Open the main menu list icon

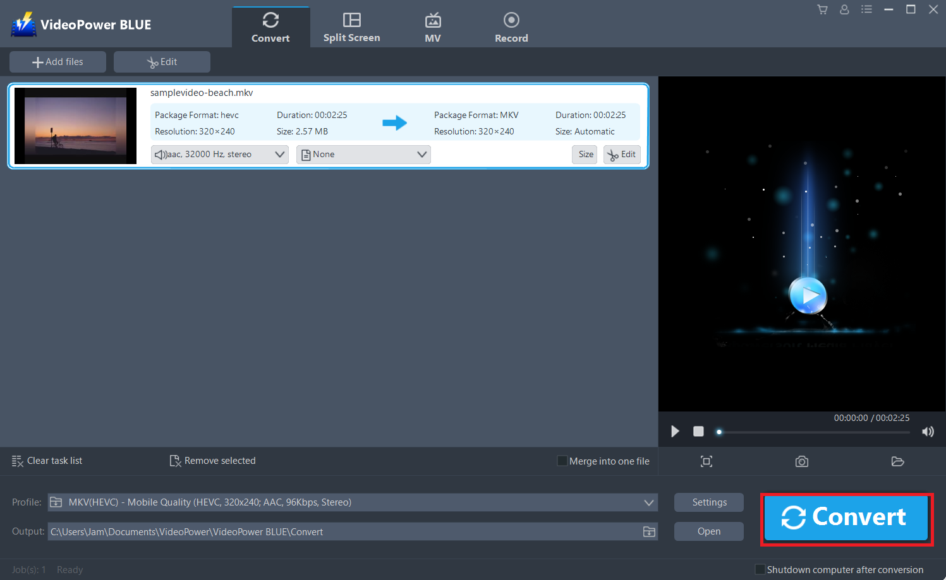coord(866,9)
